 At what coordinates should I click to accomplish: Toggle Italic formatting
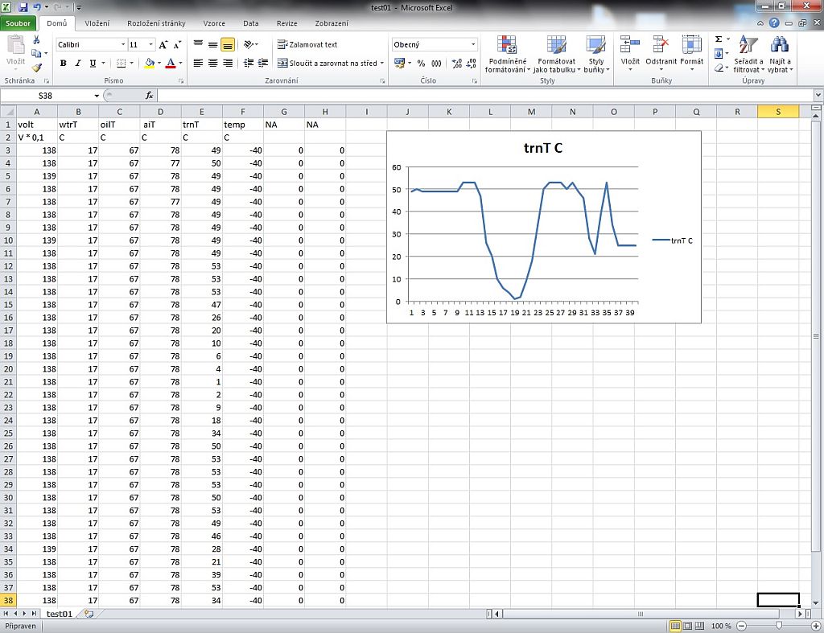pos(78,63)
